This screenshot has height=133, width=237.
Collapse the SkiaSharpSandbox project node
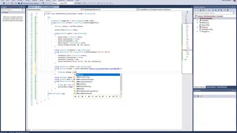[195, 18]
